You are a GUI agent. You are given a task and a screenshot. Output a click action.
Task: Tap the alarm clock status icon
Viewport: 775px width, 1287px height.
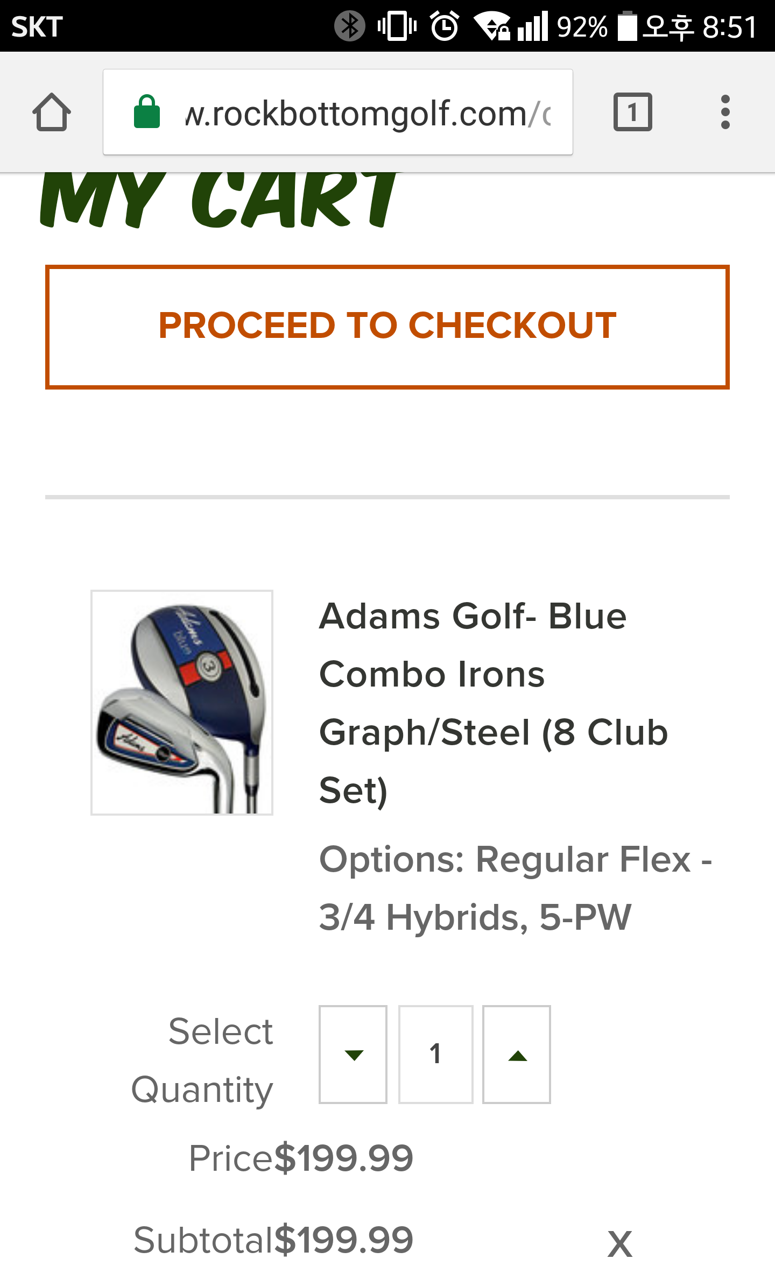tap(445, 26)
